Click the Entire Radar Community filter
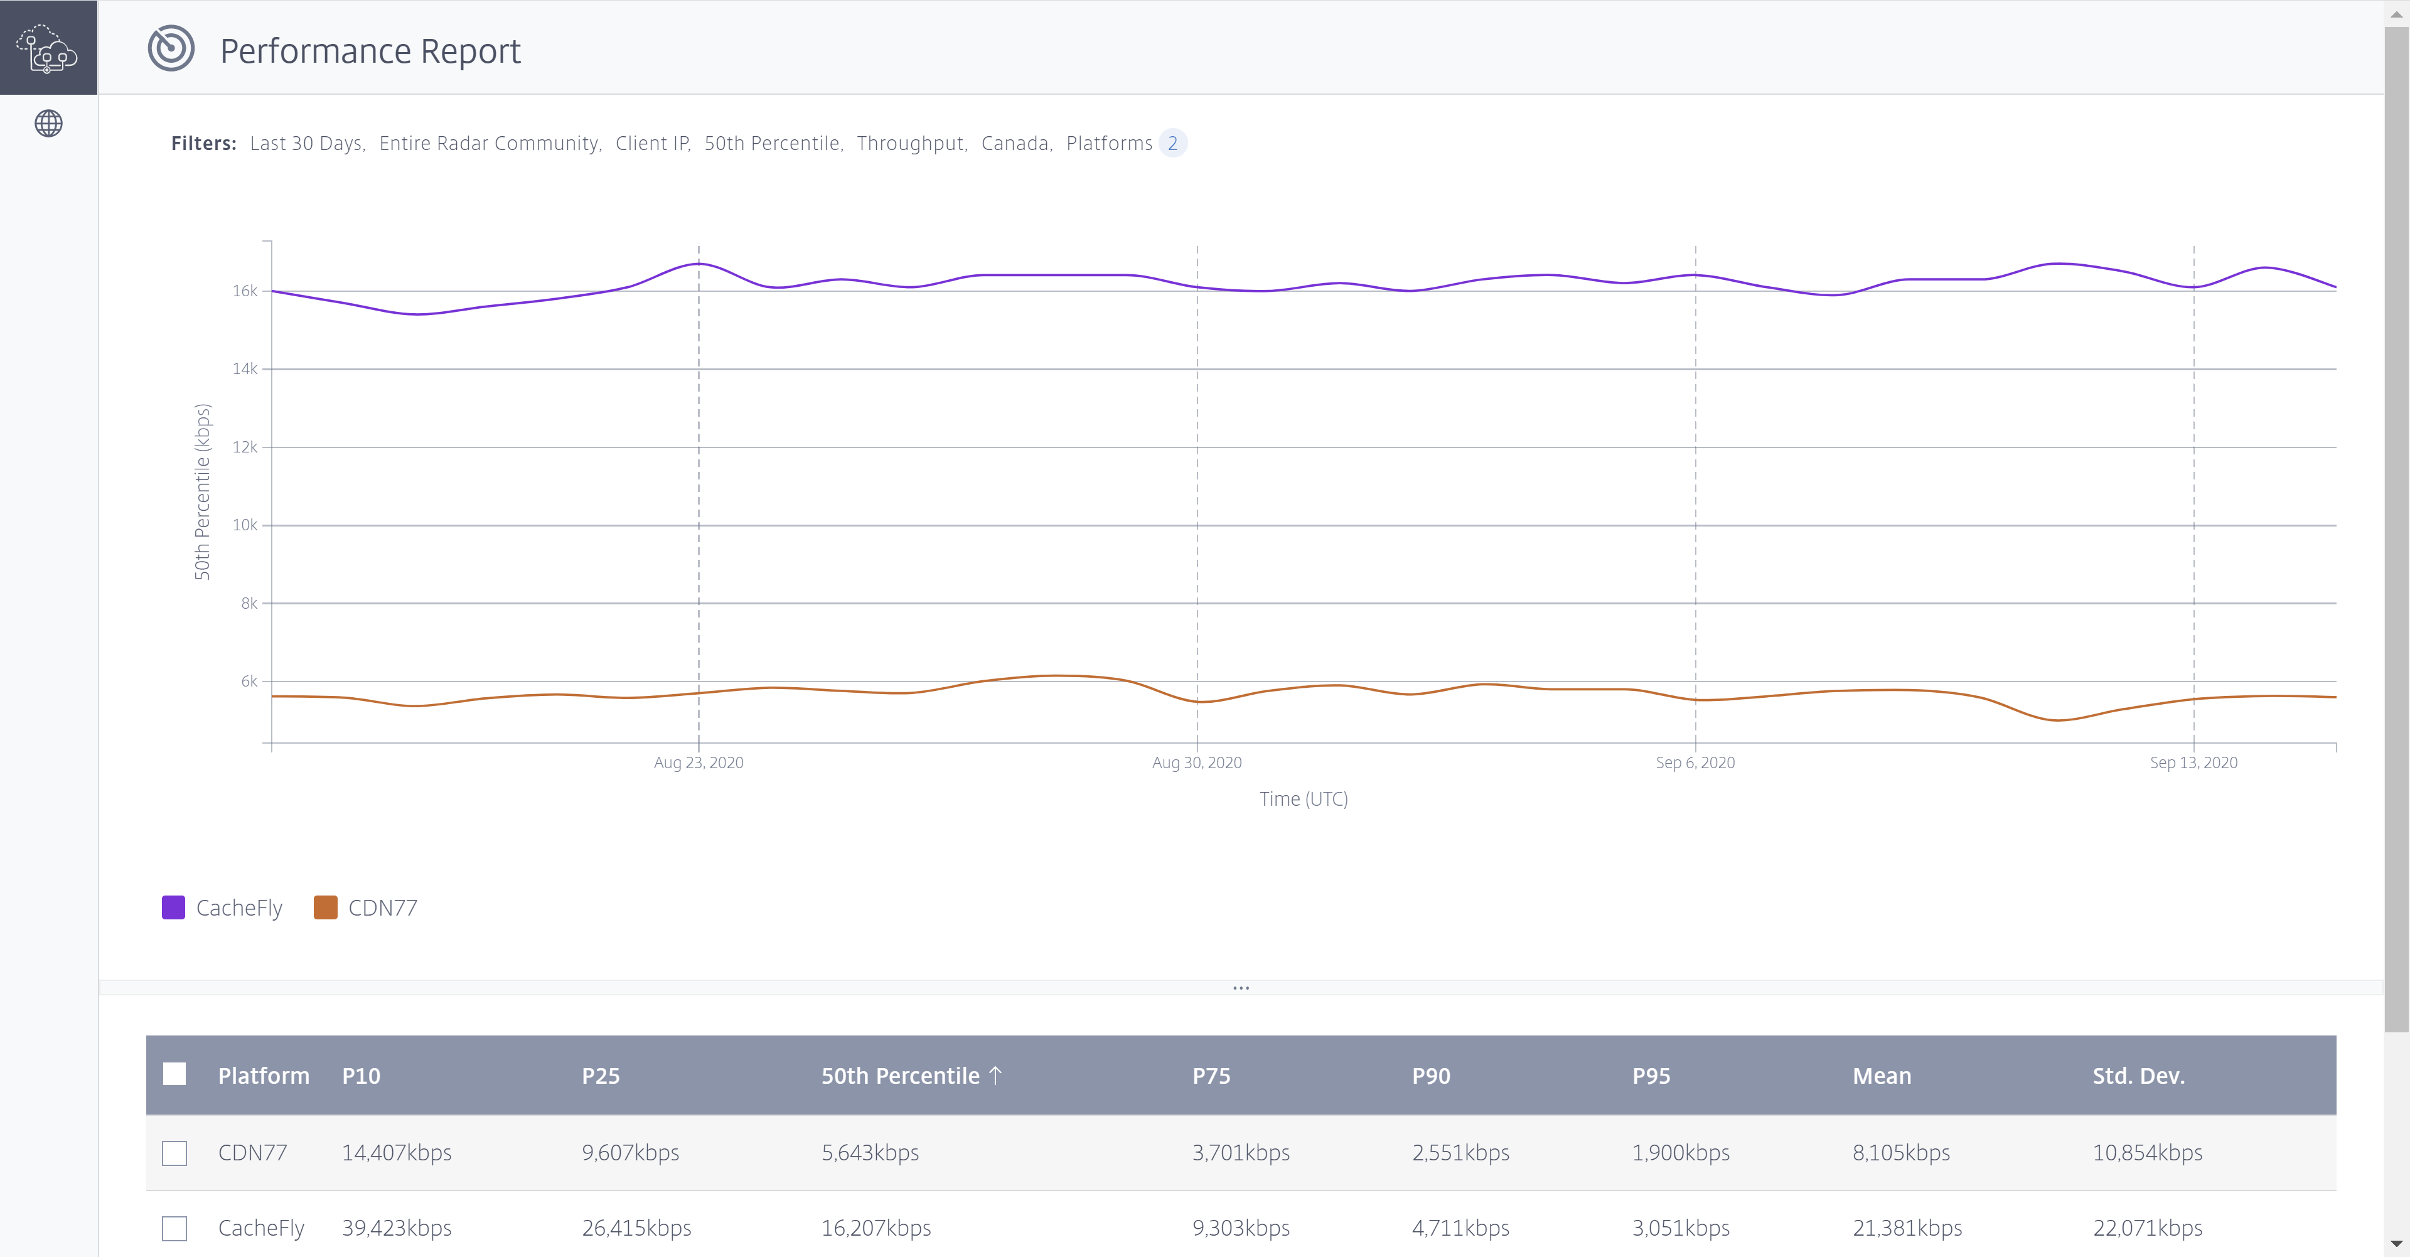The image size is (2410, 1257). click(x=488, y=143)
